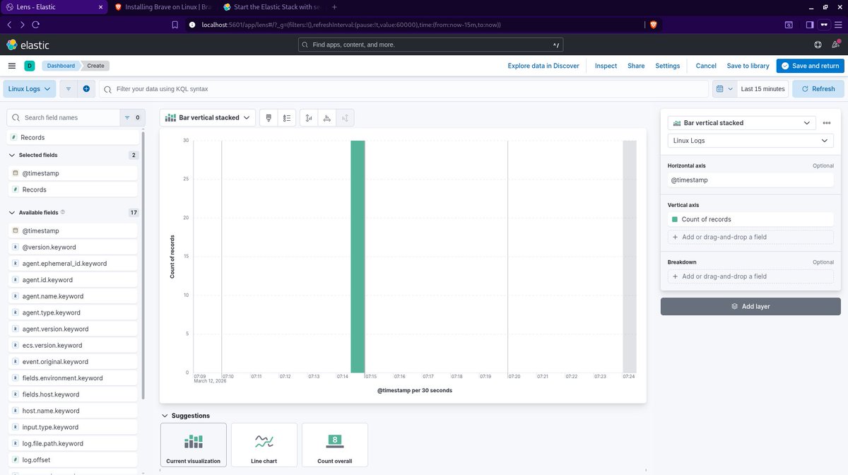
Task: Click the disabled right axis icon
Action: [x=345, y=118]
